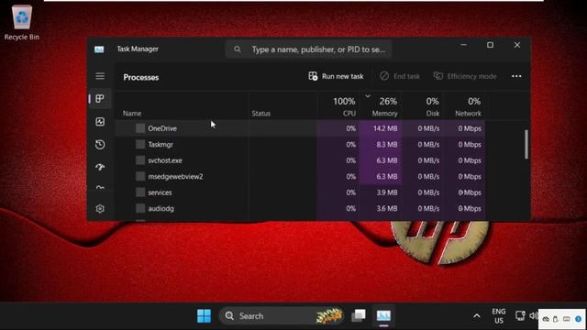
Task: Click the 8.3 MB memory value
Action: tap(387, 145)
